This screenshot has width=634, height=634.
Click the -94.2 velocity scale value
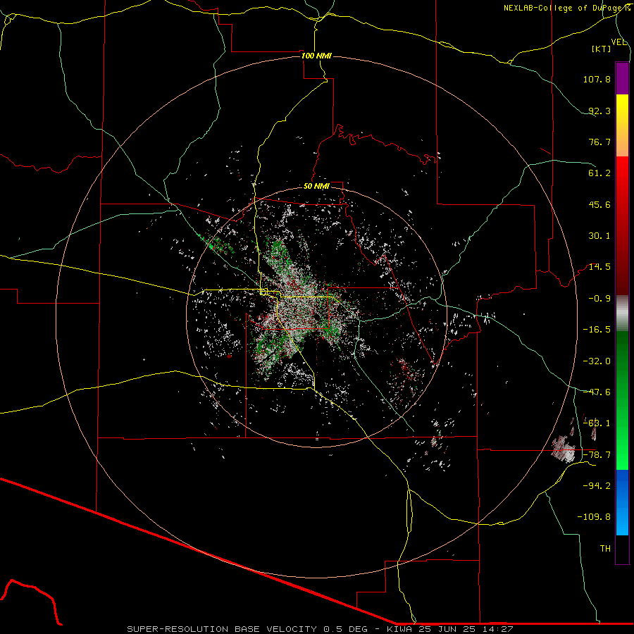[x=597, y=486]
